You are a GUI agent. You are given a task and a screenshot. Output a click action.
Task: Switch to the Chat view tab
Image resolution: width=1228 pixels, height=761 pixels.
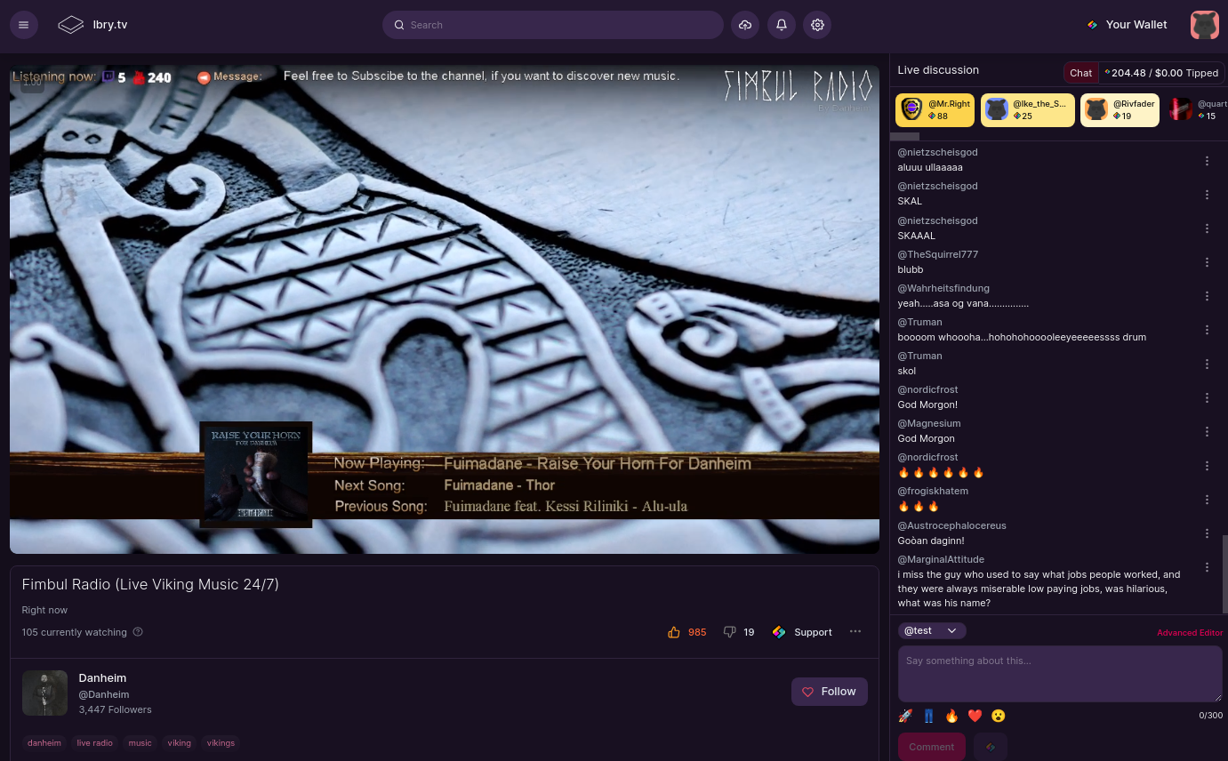[x=1081, y=73]
